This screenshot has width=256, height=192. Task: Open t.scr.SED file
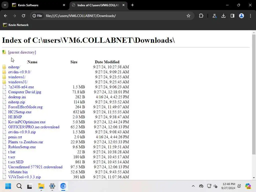pos(16,162)
